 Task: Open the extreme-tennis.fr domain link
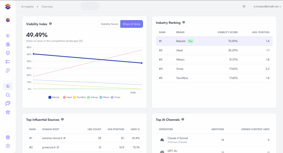click(x=52, y=138)
